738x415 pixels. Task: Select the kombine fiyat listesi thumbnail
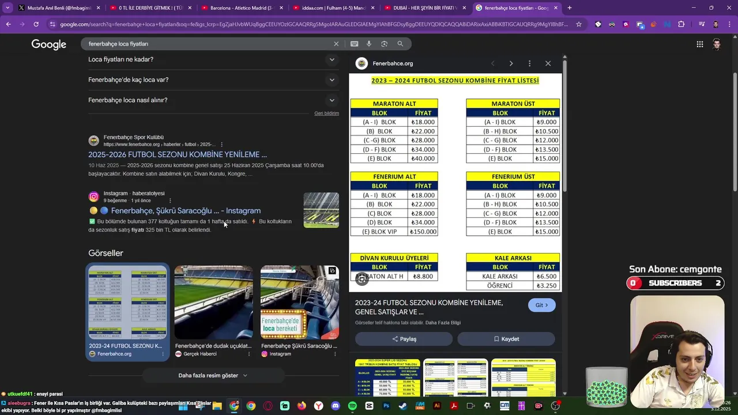127,302
